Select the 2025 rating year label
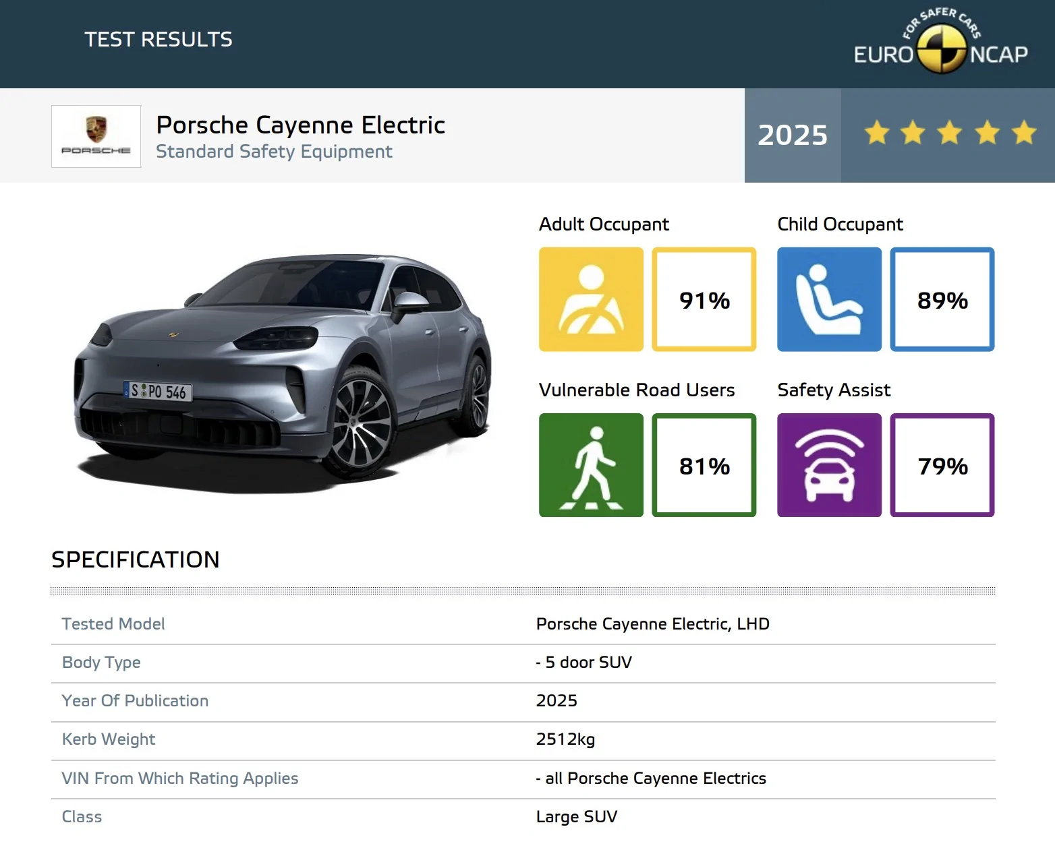The width and height of the screenshot is (1055, 856). point(792,135)
